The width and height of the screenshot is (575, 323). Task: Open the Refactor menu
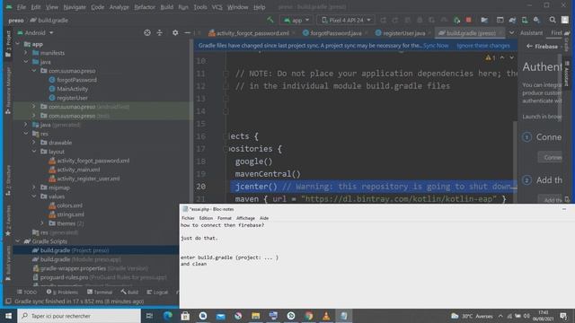pyautogui.click(x=145, y=7)
